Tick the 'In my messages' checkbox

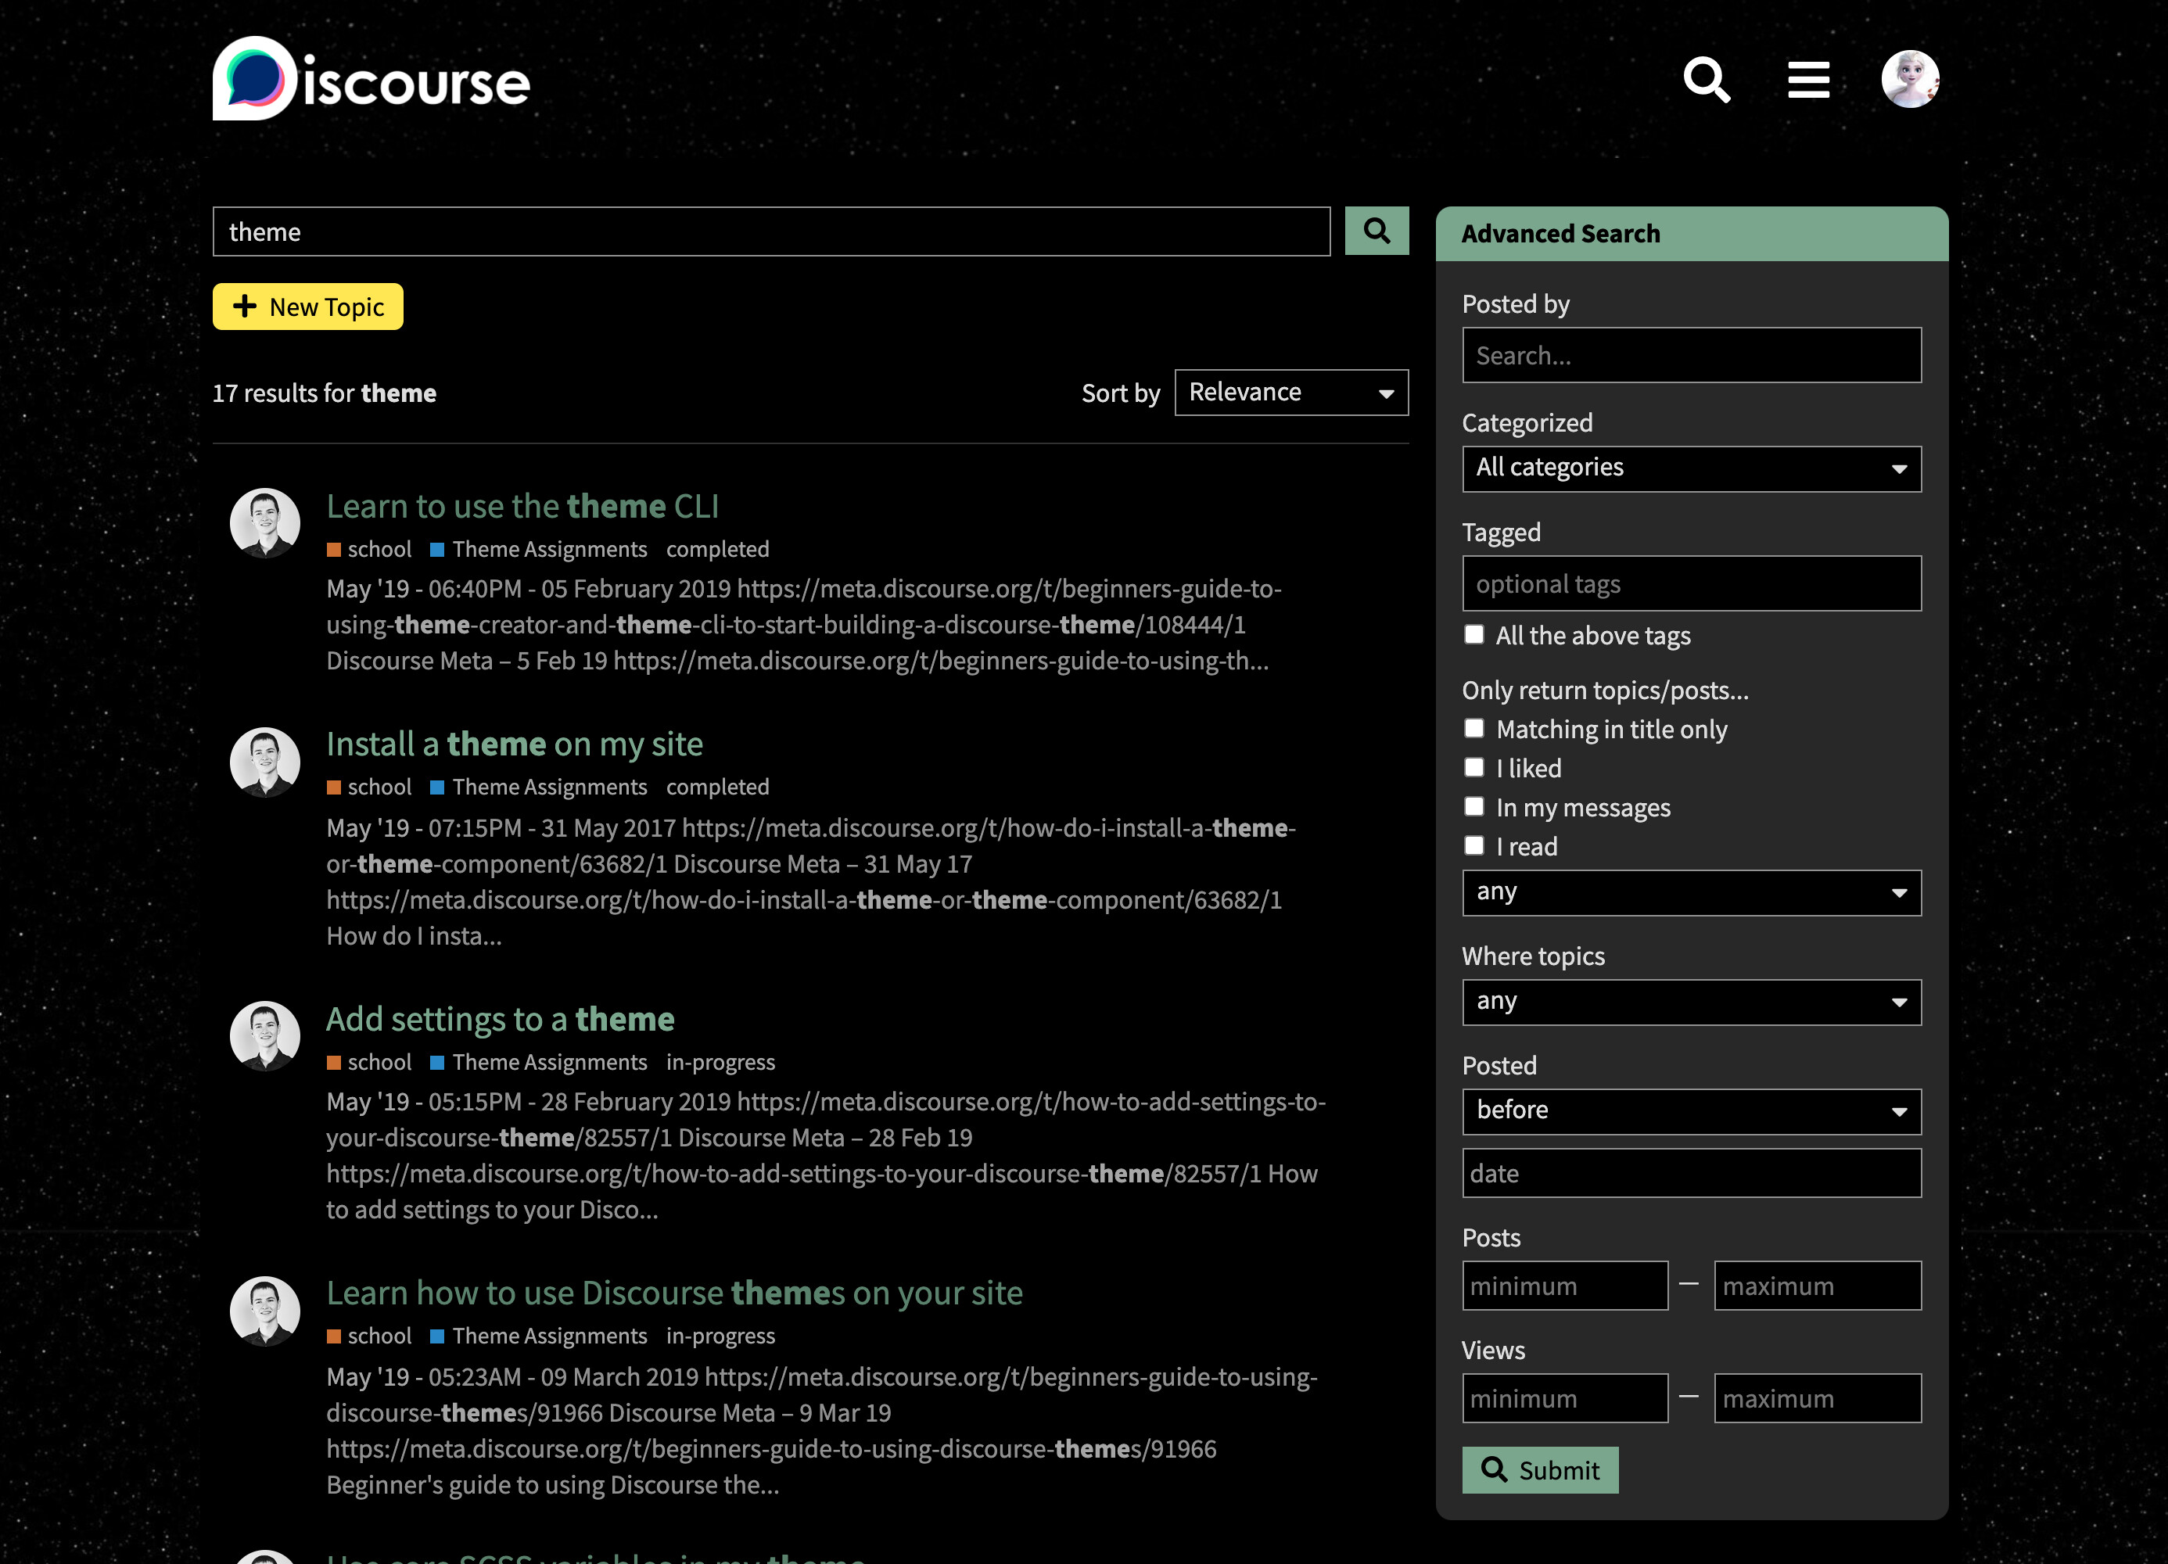point(1474,807)
